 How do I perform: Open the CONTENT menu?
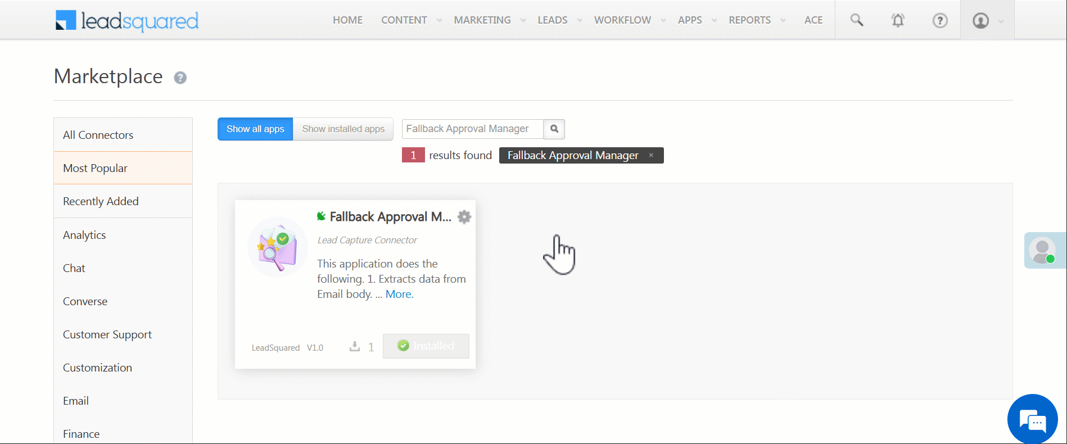(x=404, y=20)
